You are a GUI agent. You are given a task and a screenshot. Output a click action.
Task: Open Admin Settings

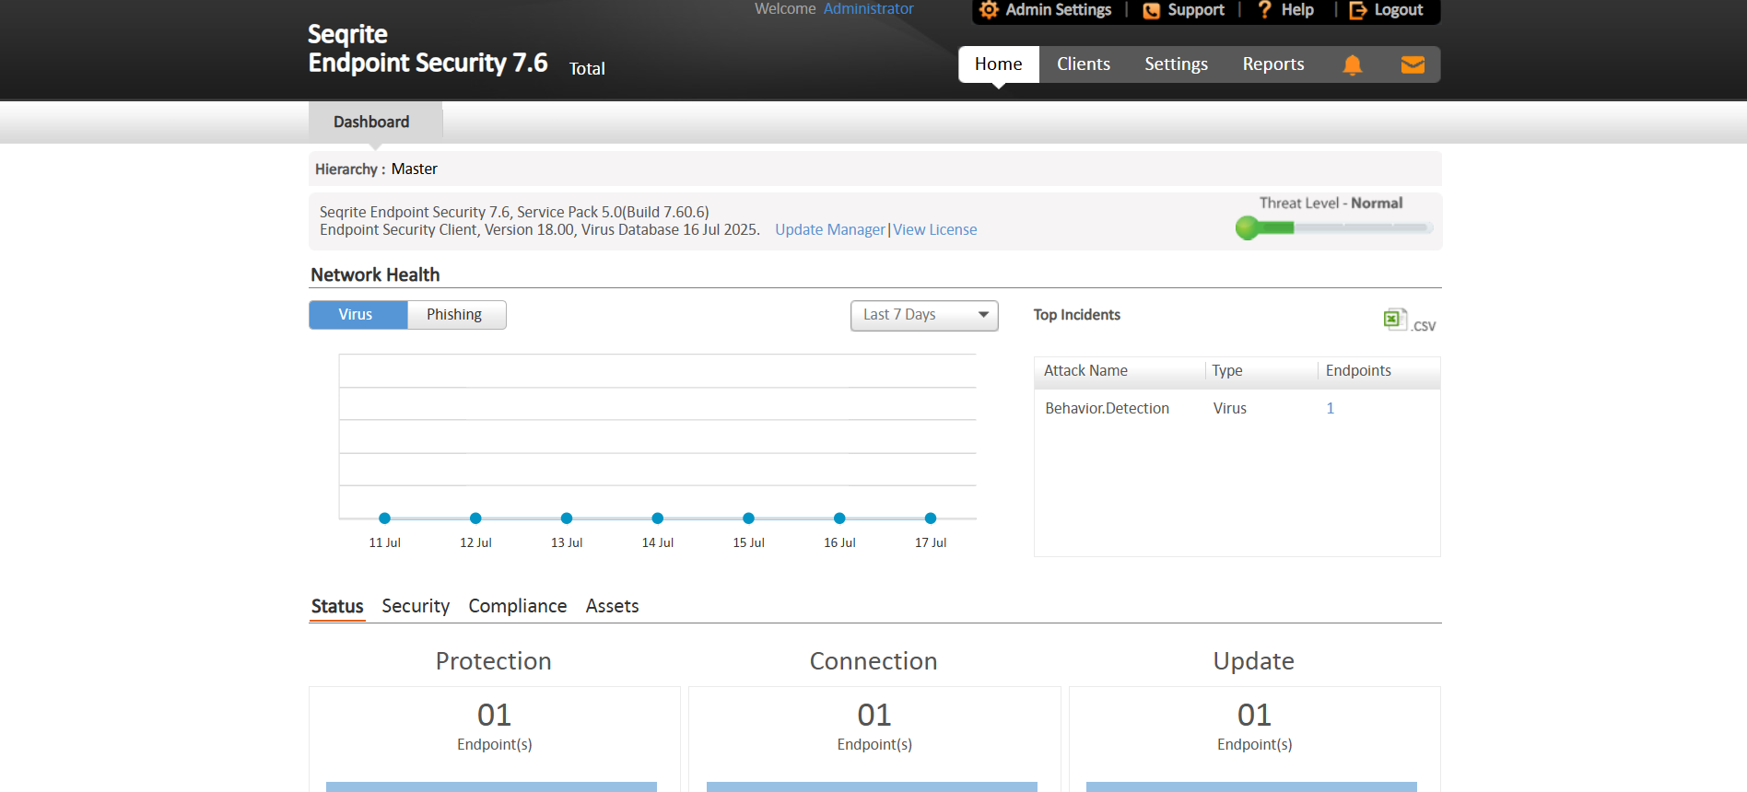[x=1058, y=10]
